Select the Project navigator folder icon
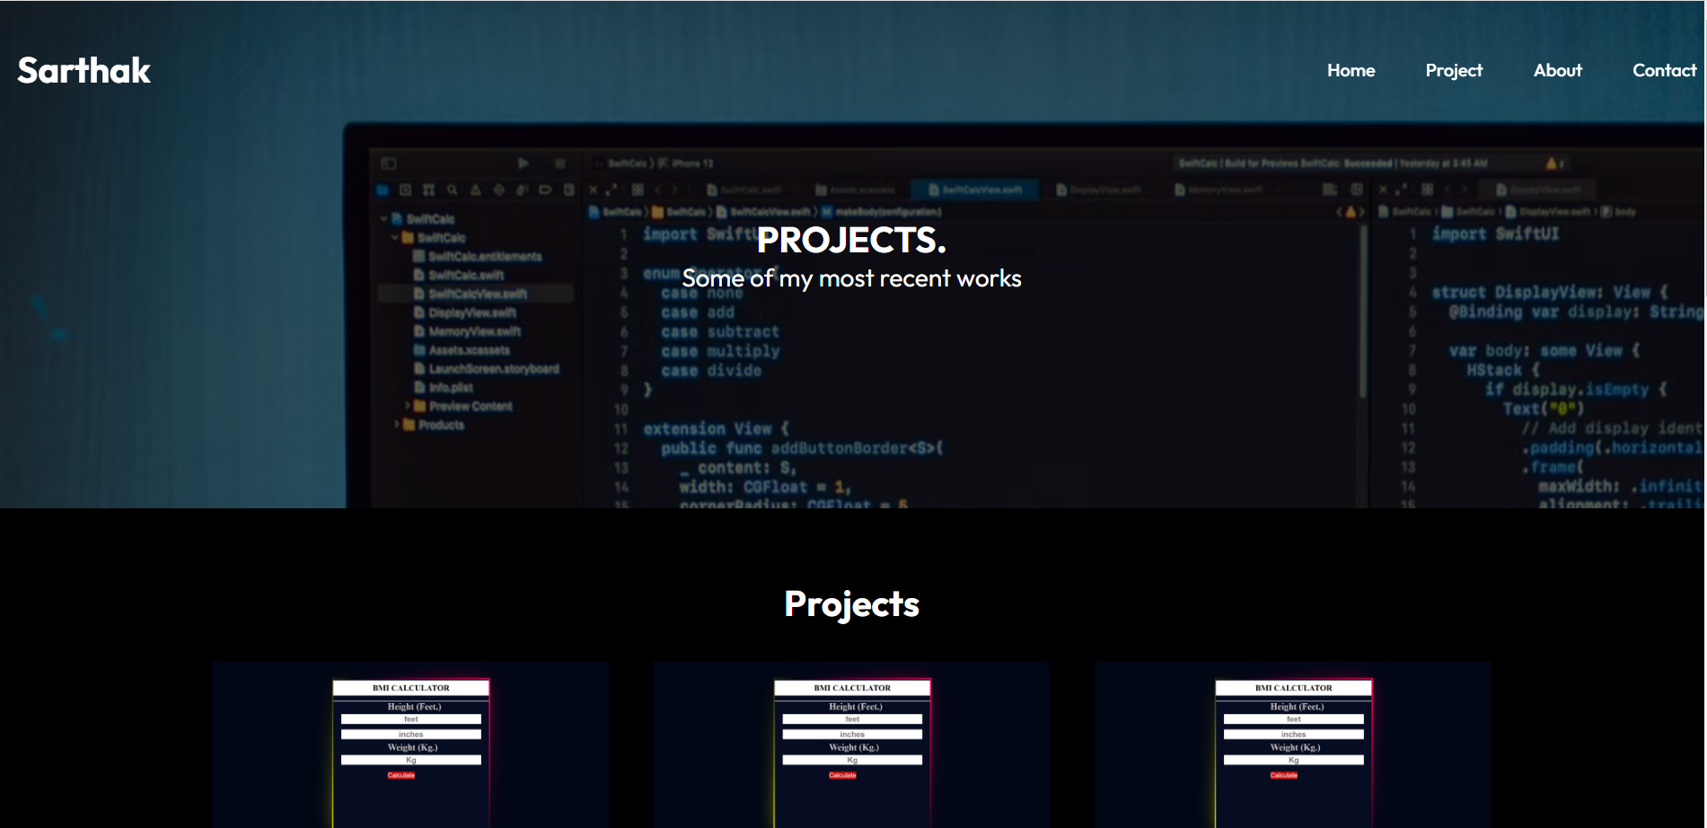Viewport: 1707px width, 828px height. pyautogui.click(x=383, y=189)
